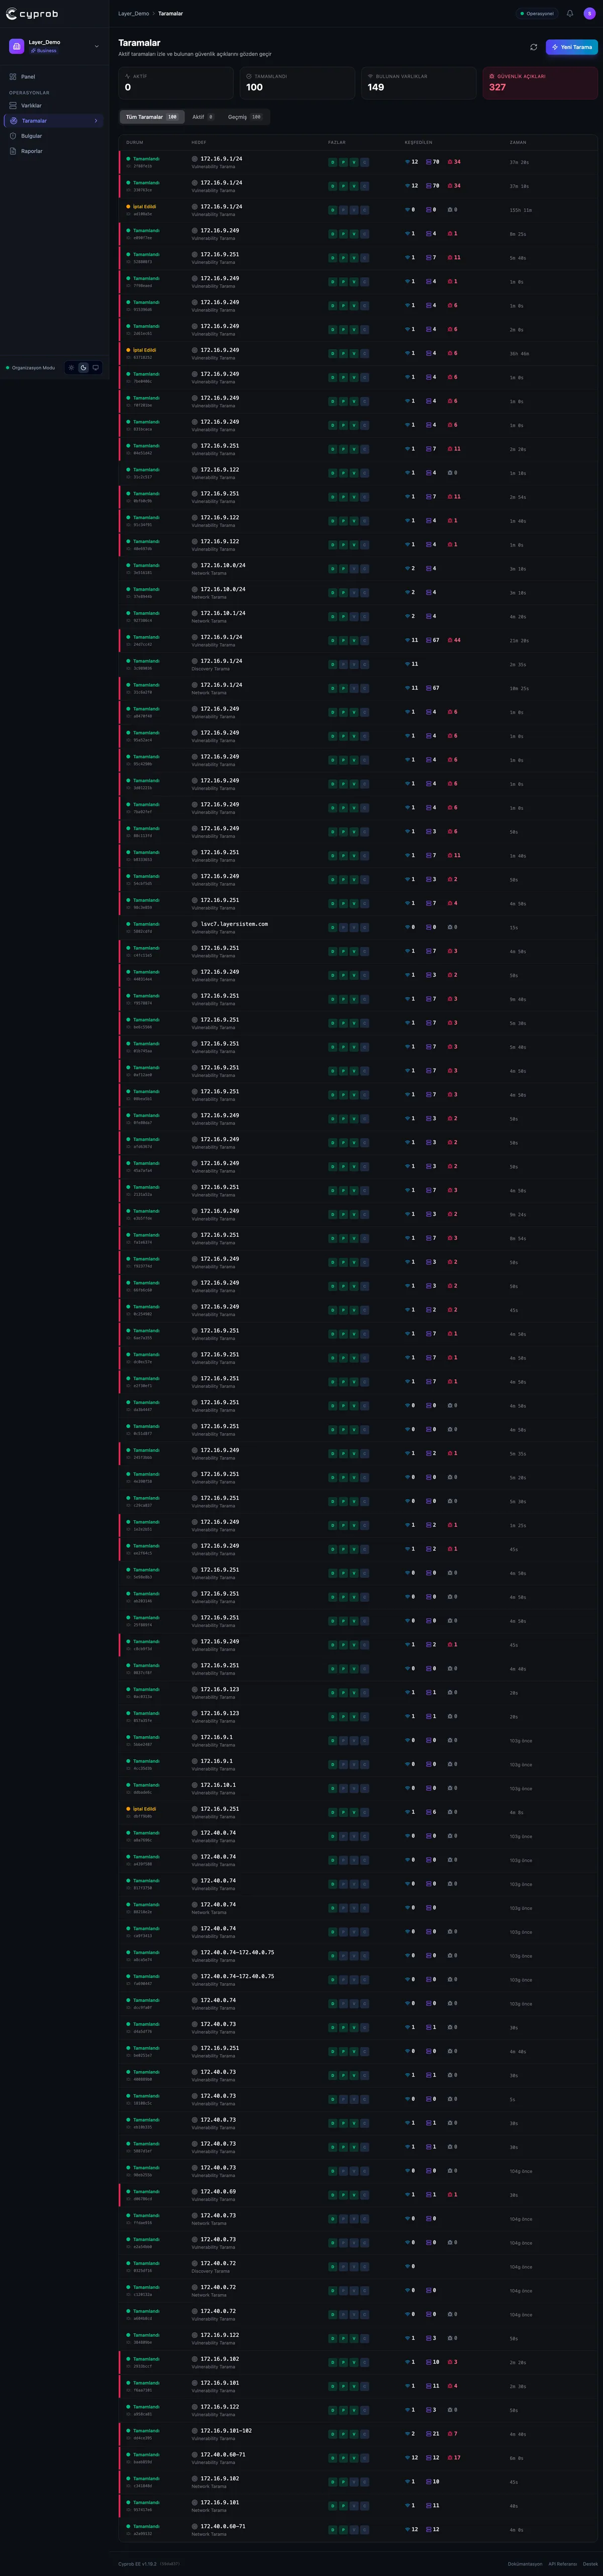Image resolution: width=603 pixels, height=2576 pixels.
Task: Open the user avatar menu
Action: click(589, 14)
